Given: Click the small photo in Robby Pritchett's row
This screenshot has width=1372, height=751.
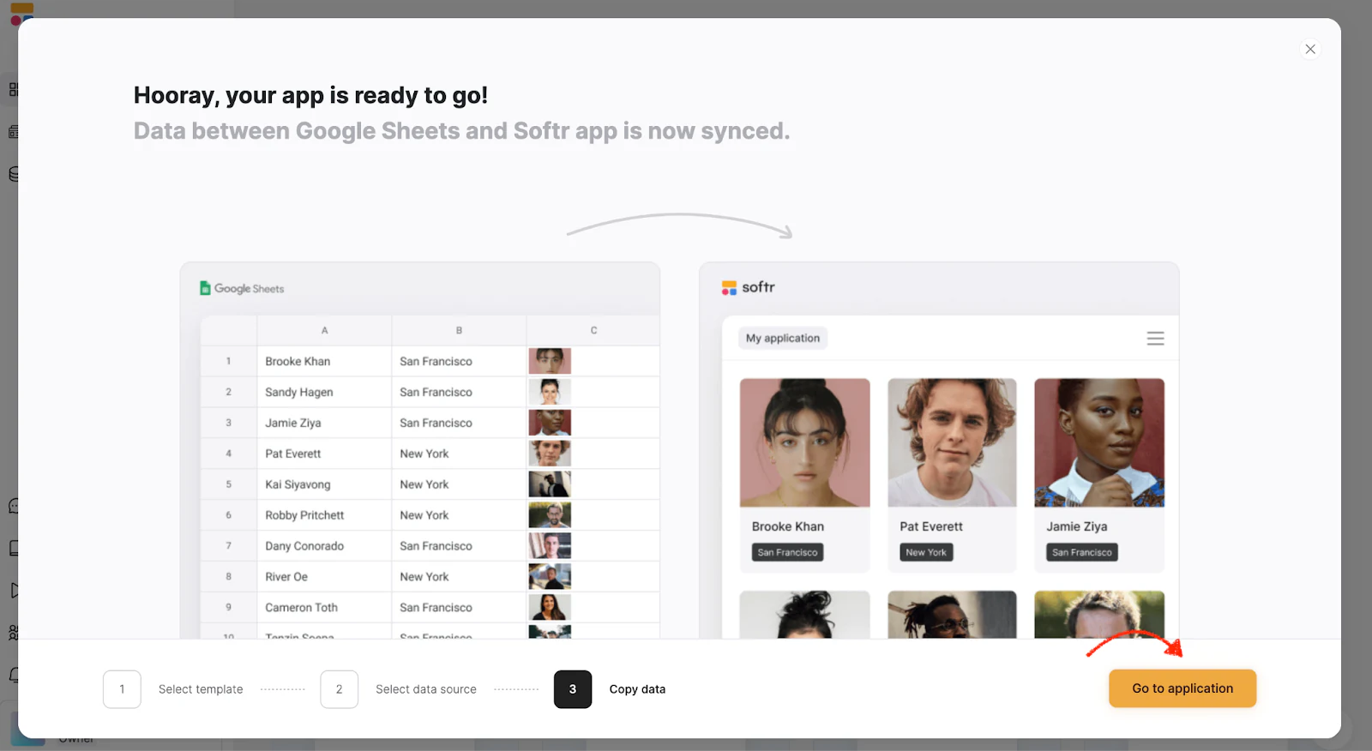Looking at the screenshot, I should click(550, 515).
